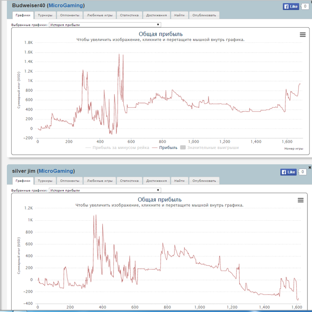Toggle 'Значительные выигрыши' legend entry
The image size is (312, 312).
click(x=209, y=148)
